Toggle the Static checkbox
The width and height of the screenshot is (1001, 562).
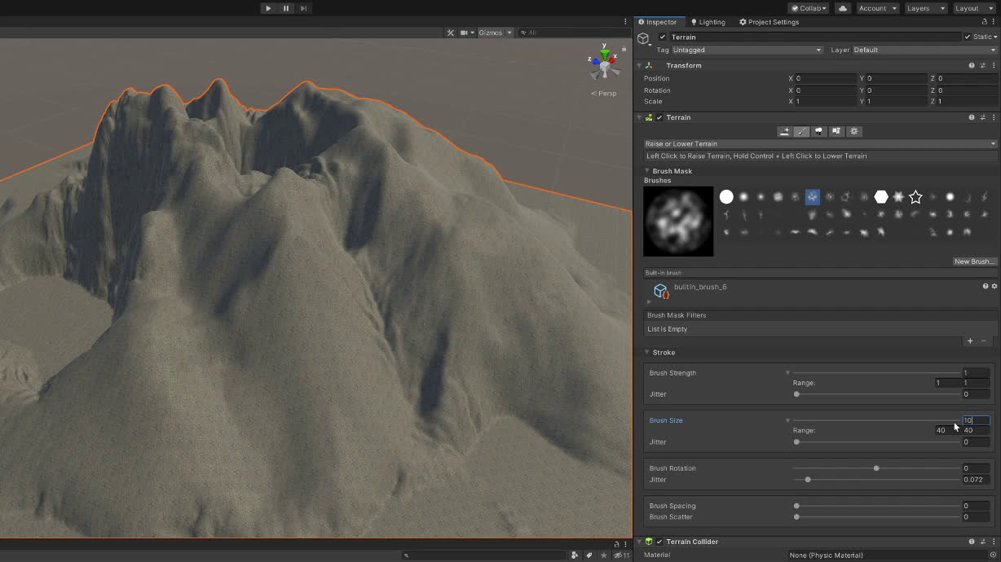click(x=968, y=37)
